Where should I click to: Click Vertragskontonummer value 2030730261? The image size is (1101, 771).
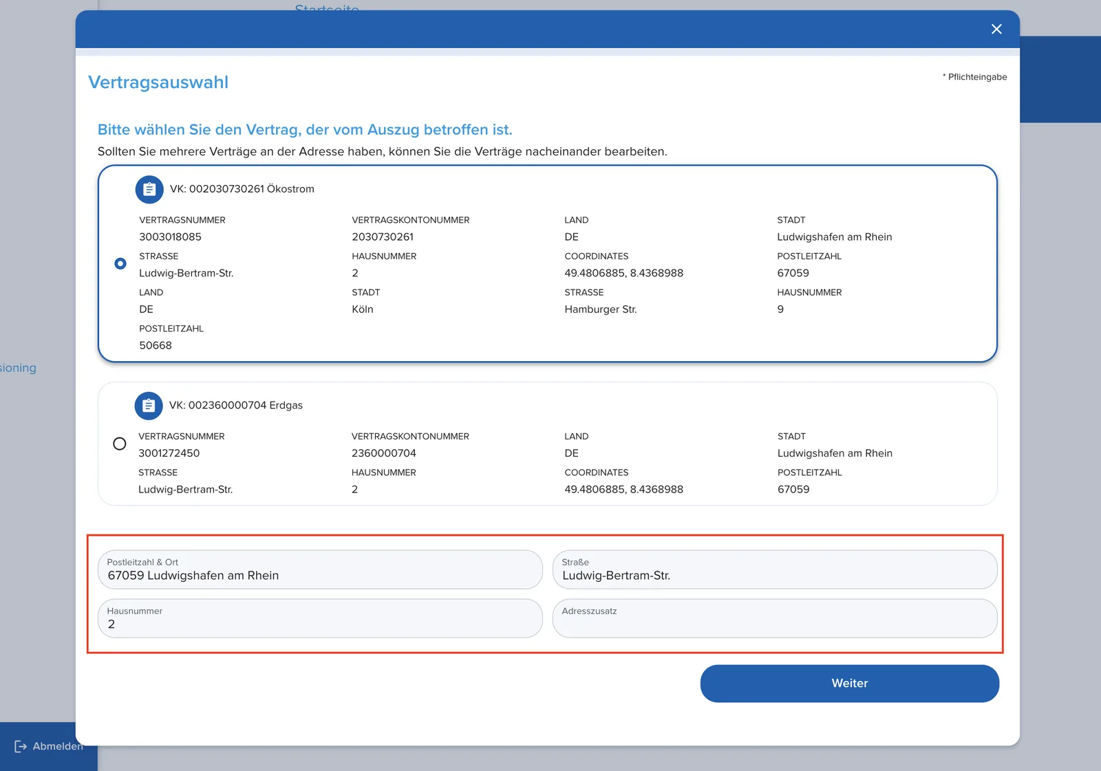(x=383, y=237)
